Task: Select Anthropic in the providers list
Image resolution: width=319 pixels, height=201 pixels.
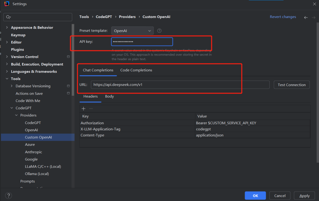Action: [x=33, y=152]
